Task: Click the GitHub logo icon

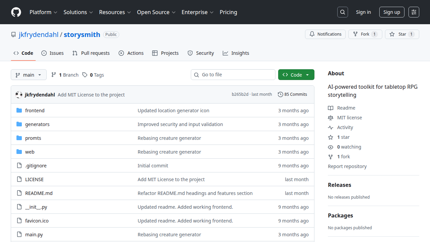Action: coord(16,12)
